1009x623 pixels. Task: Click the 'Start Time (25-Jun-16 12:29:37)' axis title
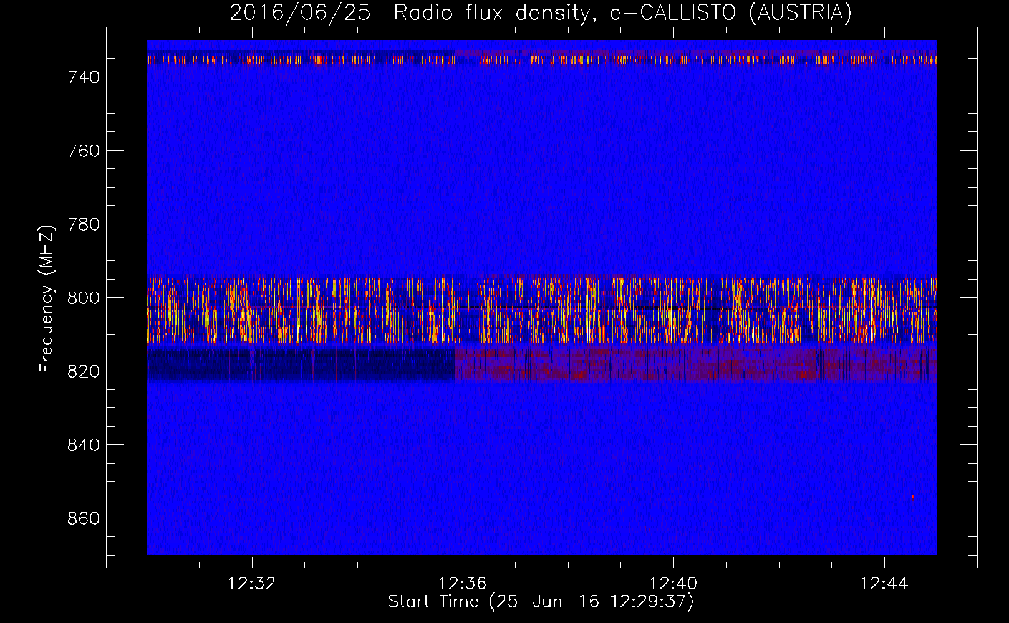click(541, 602)
